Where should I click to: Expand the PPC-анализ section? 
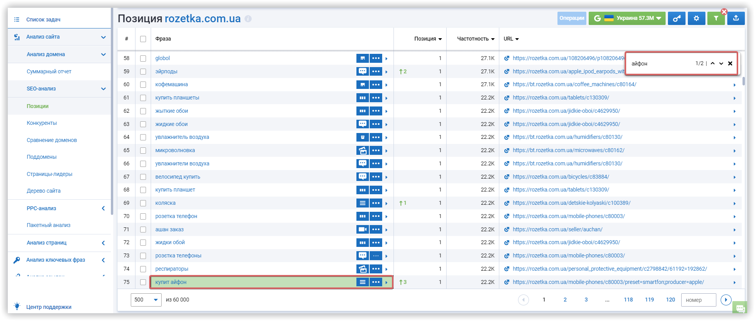103,209
